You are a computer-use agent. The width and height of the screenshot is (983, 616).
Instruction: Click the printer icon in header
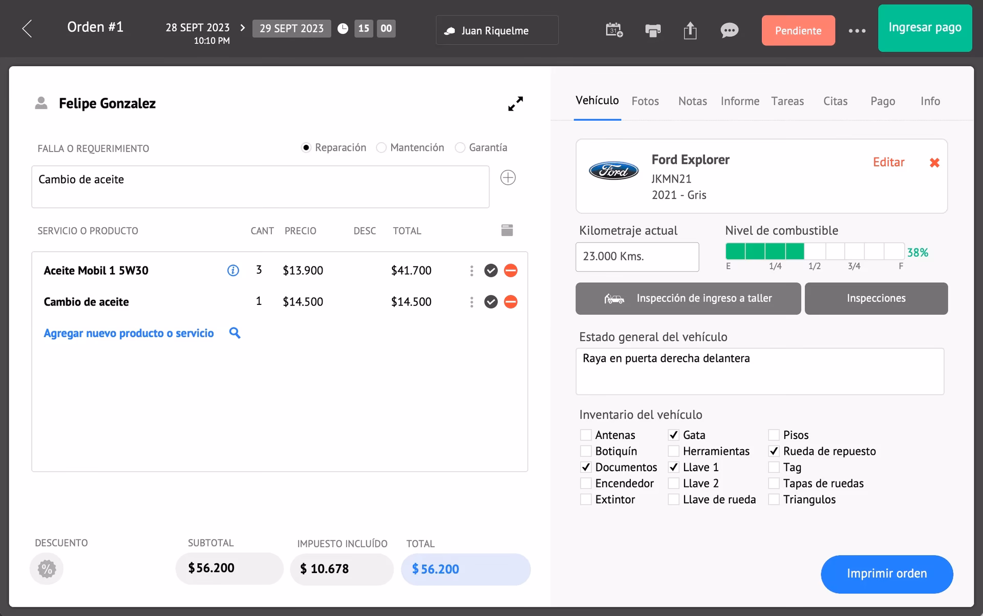tap(653, 31)
